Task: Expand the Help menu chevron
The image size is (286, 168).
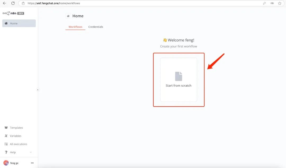Action: [x=31, y=152]
